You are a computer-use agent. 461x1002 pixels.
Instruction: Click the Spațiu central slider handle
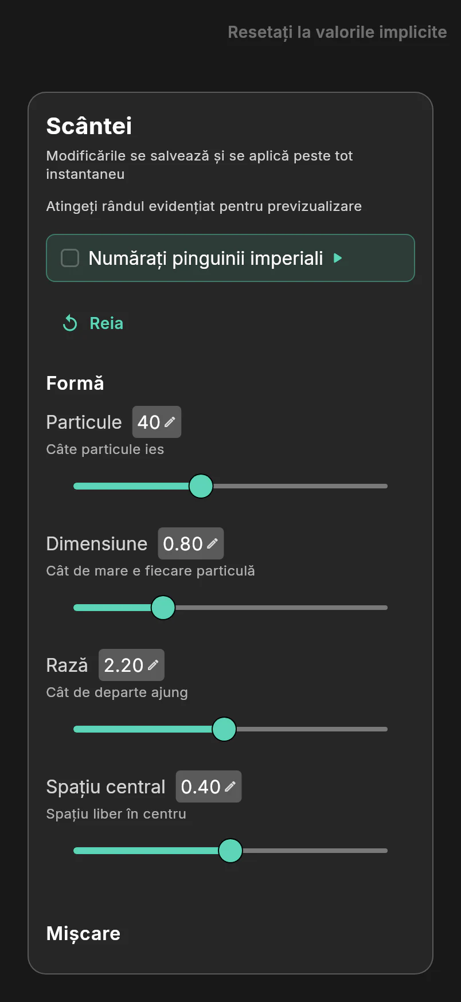[230, 851]
